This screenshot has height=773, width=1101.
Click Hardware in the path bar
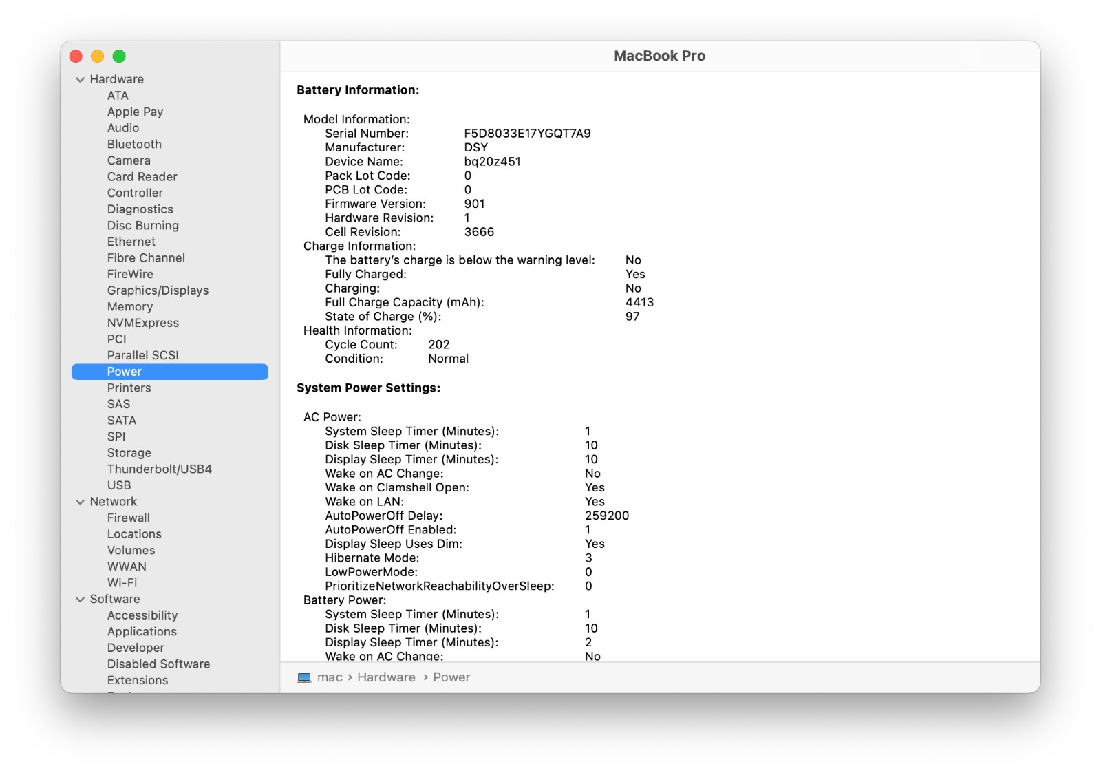coord(386,677)
